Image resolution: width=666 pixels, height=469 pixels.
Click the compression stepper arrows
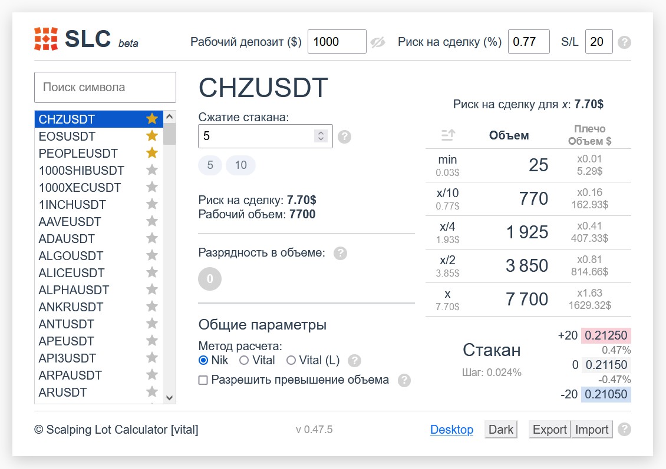point(321,136)
